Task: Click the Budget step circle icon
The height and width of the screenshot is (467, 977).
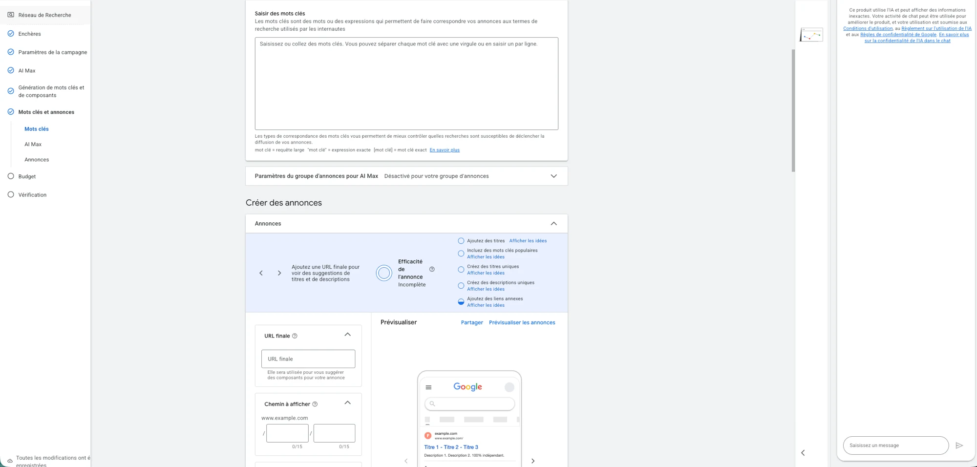Action: [x=11, y=176]
